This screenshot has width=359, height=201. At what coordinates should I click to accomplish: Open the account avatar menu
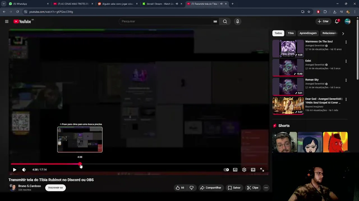tap(348, 21)
